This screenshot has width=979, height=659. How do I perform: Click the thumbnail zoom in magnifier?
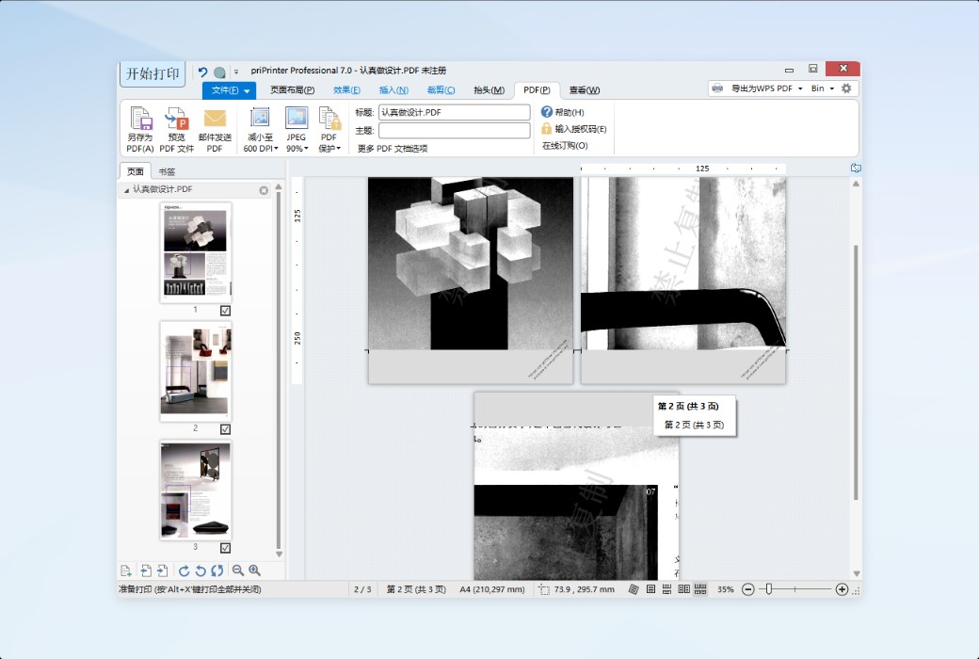click(255, 571)
